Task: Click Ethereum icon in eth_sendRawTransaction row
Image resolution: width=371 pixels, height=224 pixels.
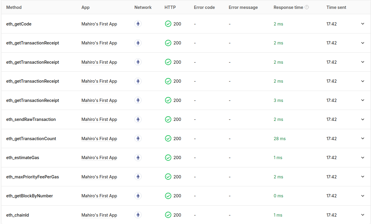Action: click(138, 119)
